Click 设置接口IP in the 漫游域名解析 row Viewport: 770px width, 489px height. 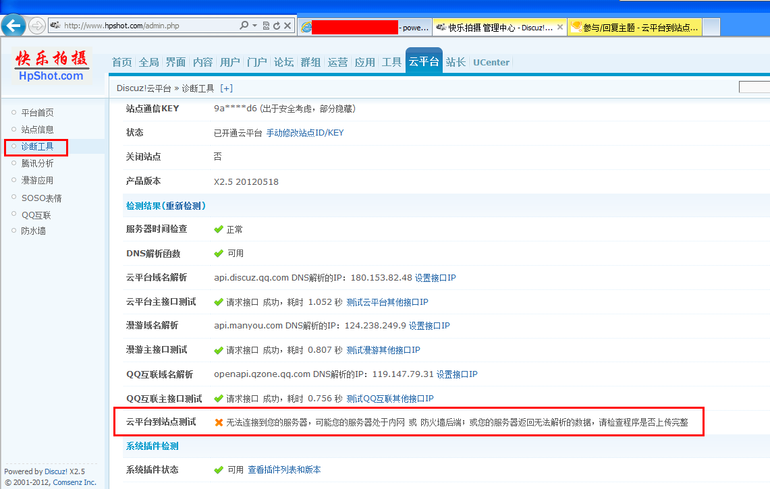429,326
